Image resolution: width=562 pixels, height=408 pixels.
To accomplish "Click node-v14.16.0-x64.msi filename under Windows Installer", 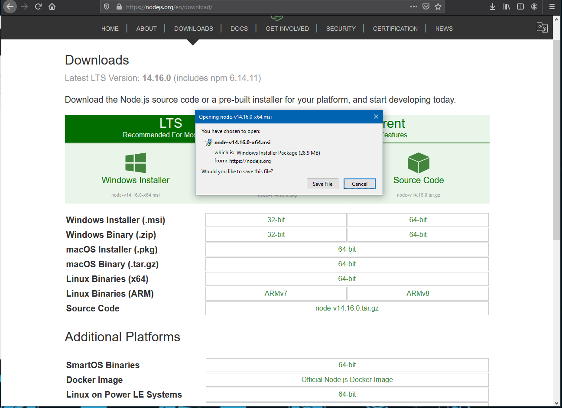I will pyautogui.click(x=136, y=195).
